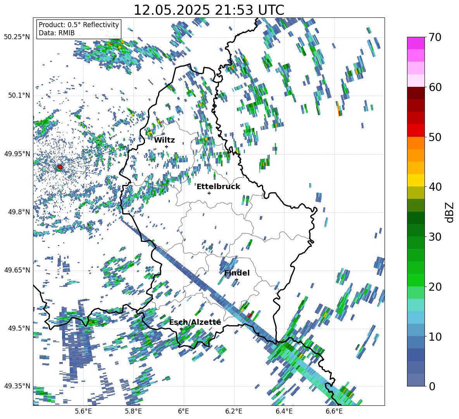Click the 60 tick on the colorbar
Screen dimensions: 459x419
[x=435, y=87]
